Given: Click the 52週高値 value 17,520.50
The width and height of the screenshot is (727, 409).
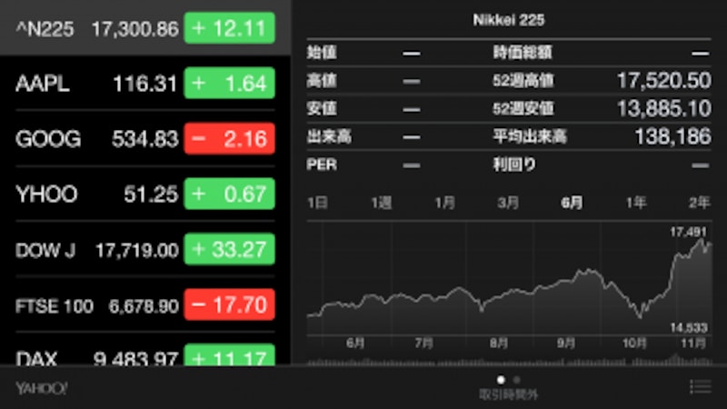Looking at the screenshot, I should [664, 81].
